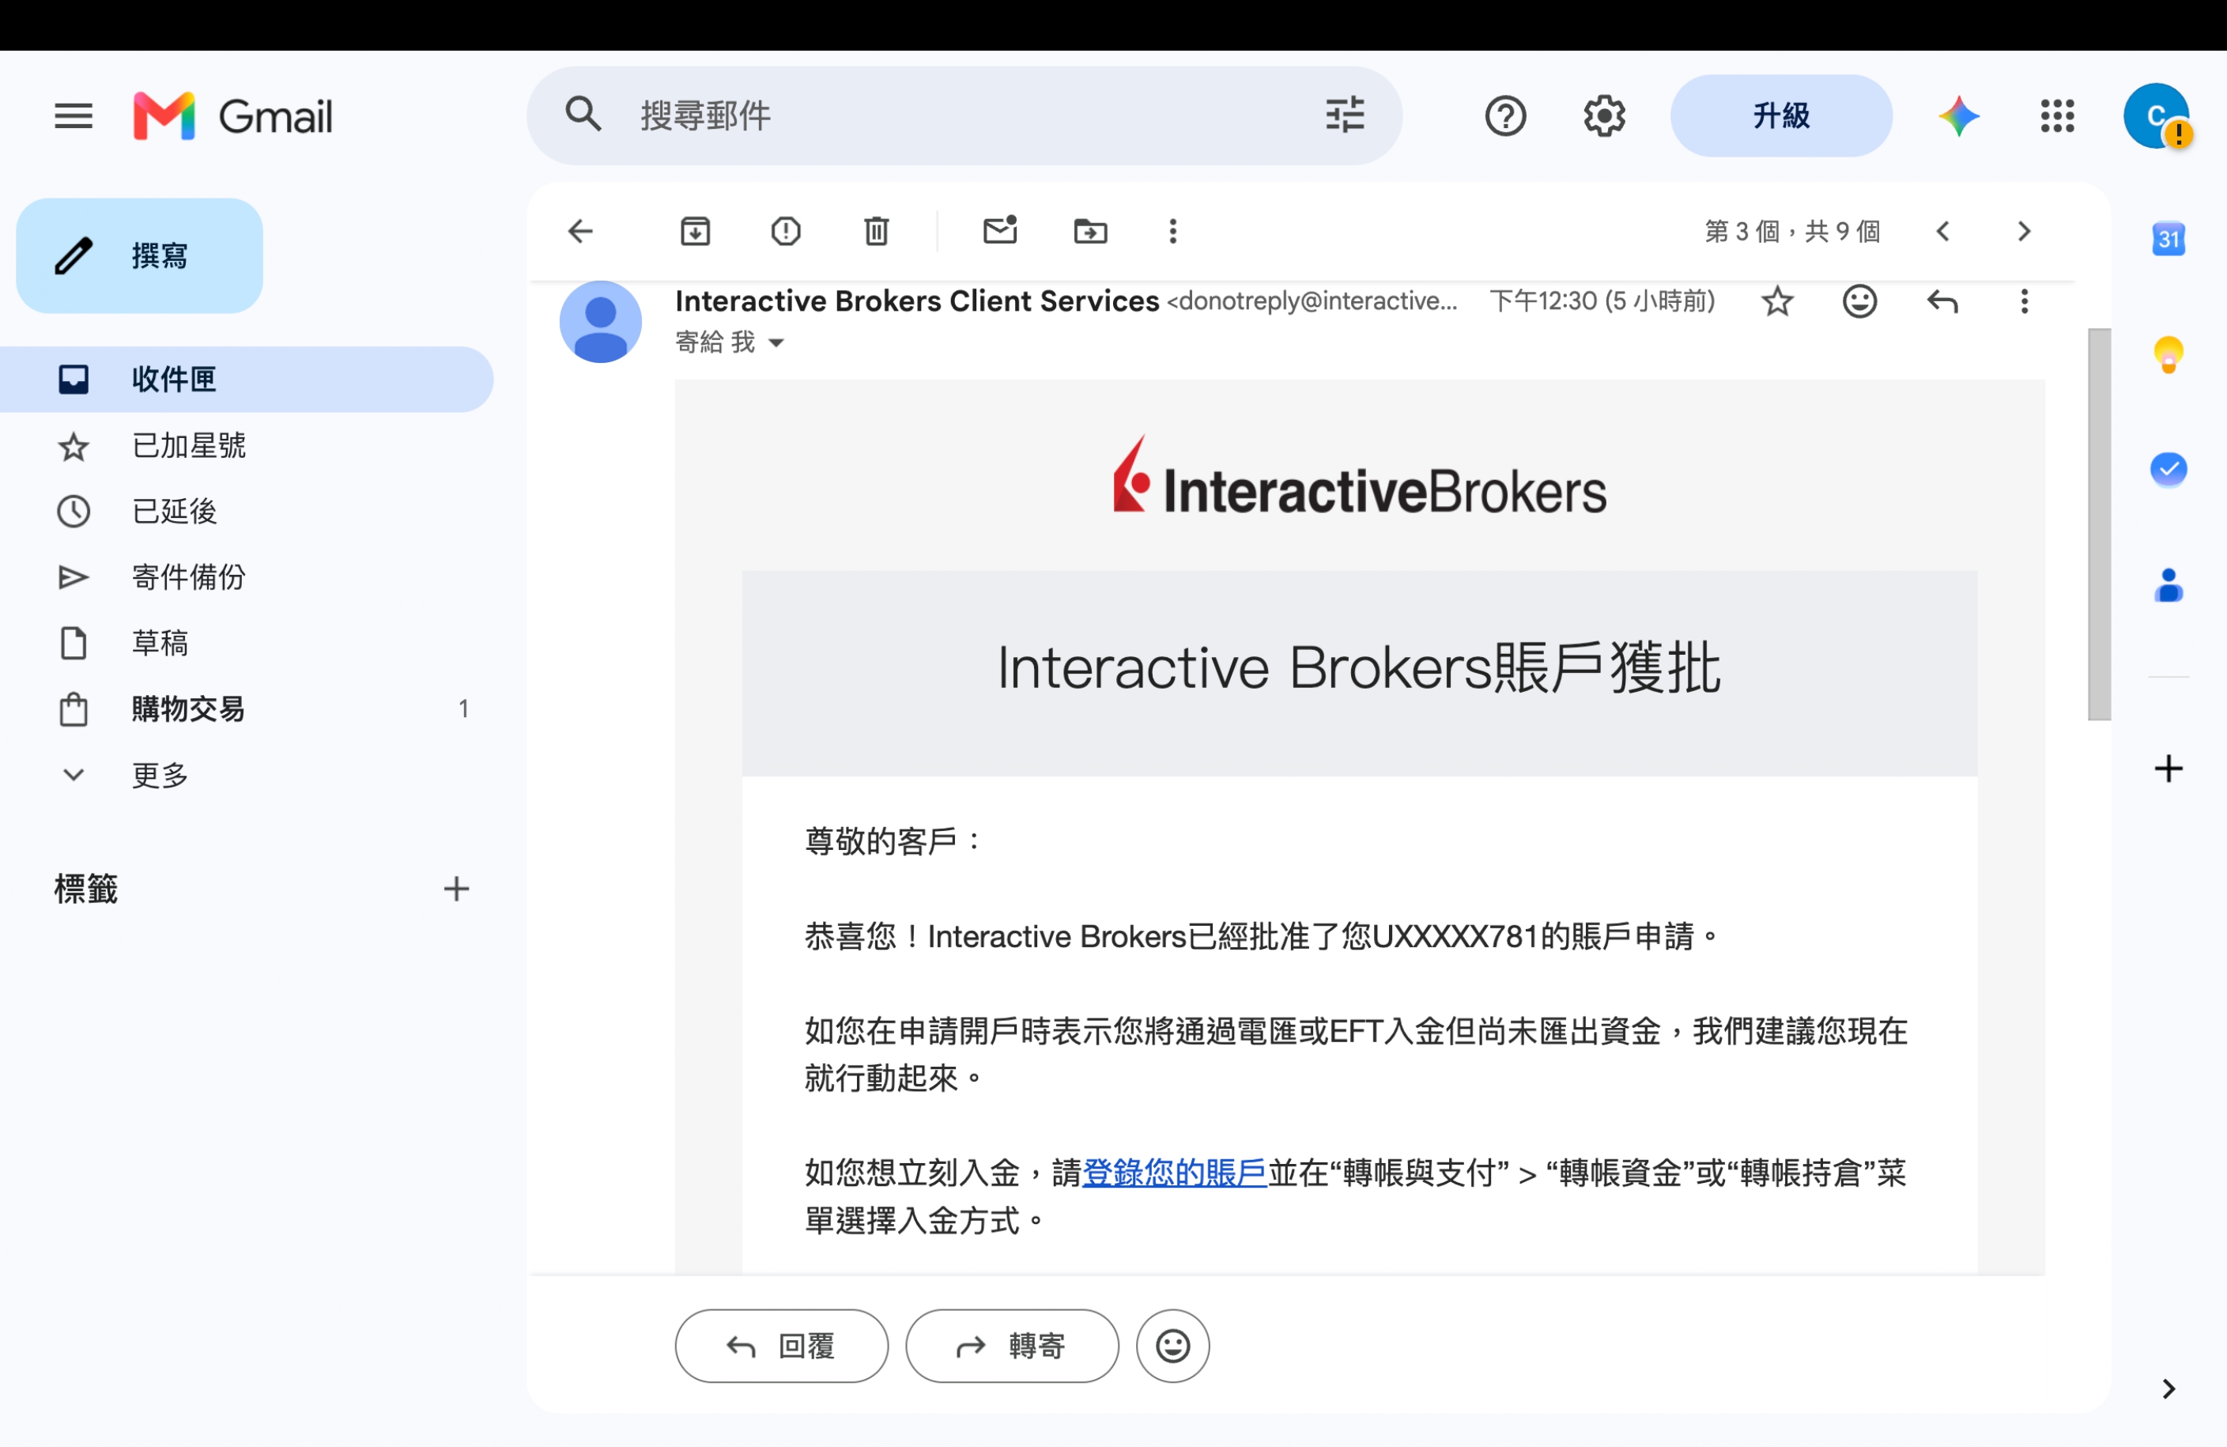Image resolution: width=2227 pixels, height=1447 pixels.
Task: Click the email scrollbar thumb
Action: [x=2099, y=524]
